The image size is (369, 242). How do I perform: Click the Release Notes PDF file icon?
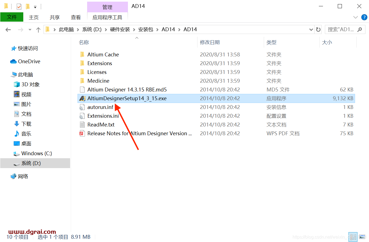click(82, 133)
